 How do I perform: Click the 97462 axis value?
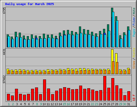[x=4, y=79]
